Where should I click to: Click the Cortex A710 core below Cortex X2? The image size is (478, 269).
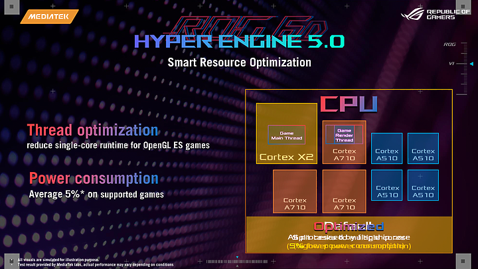point(295,191)
